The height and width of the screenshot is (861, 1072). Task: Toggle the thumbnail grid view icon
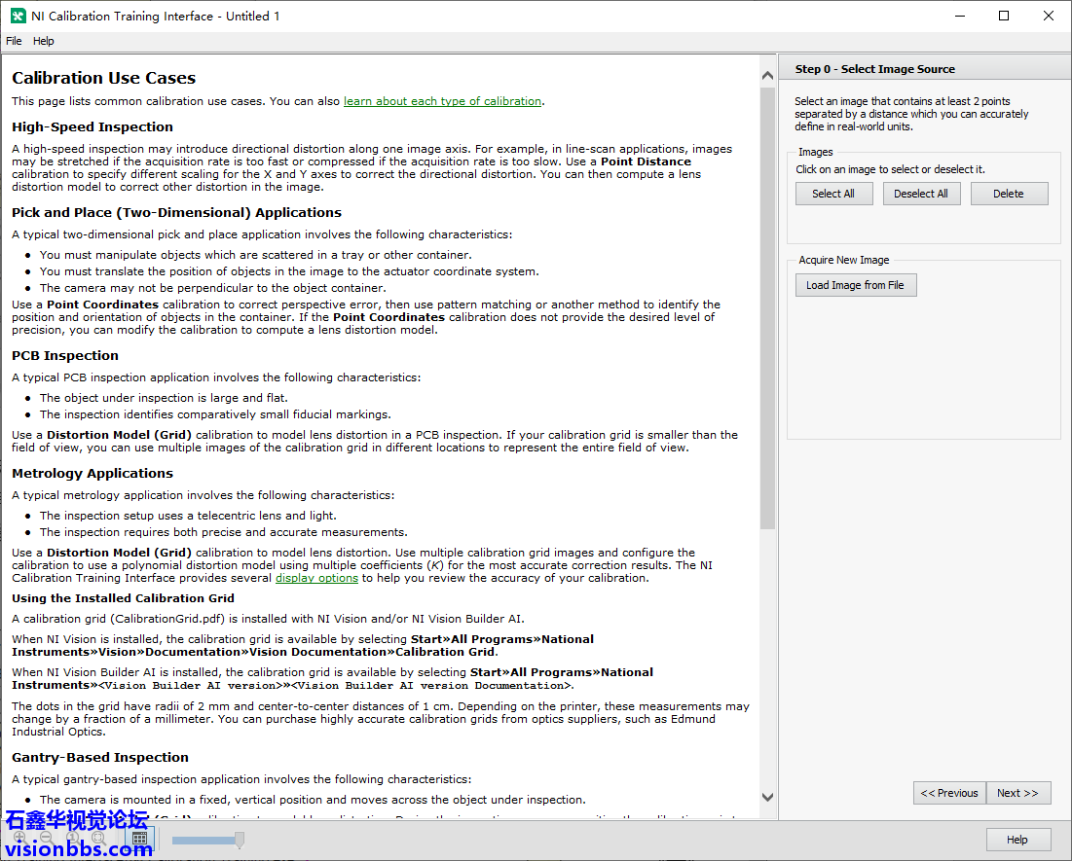click(139, 839)
